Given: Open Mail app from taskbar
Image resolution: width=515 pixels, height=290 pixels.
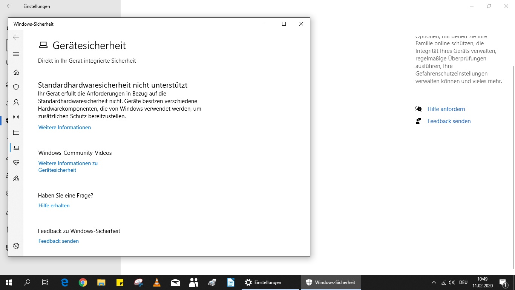Looking at the screenshot, I should coord(175,282).
